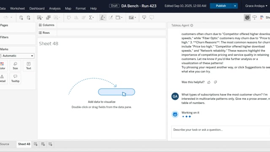Click the Edited Sep 10, 2025 timestamp
Viewport: 270px width, 152px height.
click(x=185, y=6)
